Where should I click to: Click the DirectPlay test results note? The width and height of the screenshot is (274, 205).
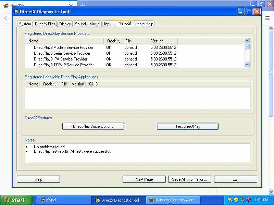(72, 151)
